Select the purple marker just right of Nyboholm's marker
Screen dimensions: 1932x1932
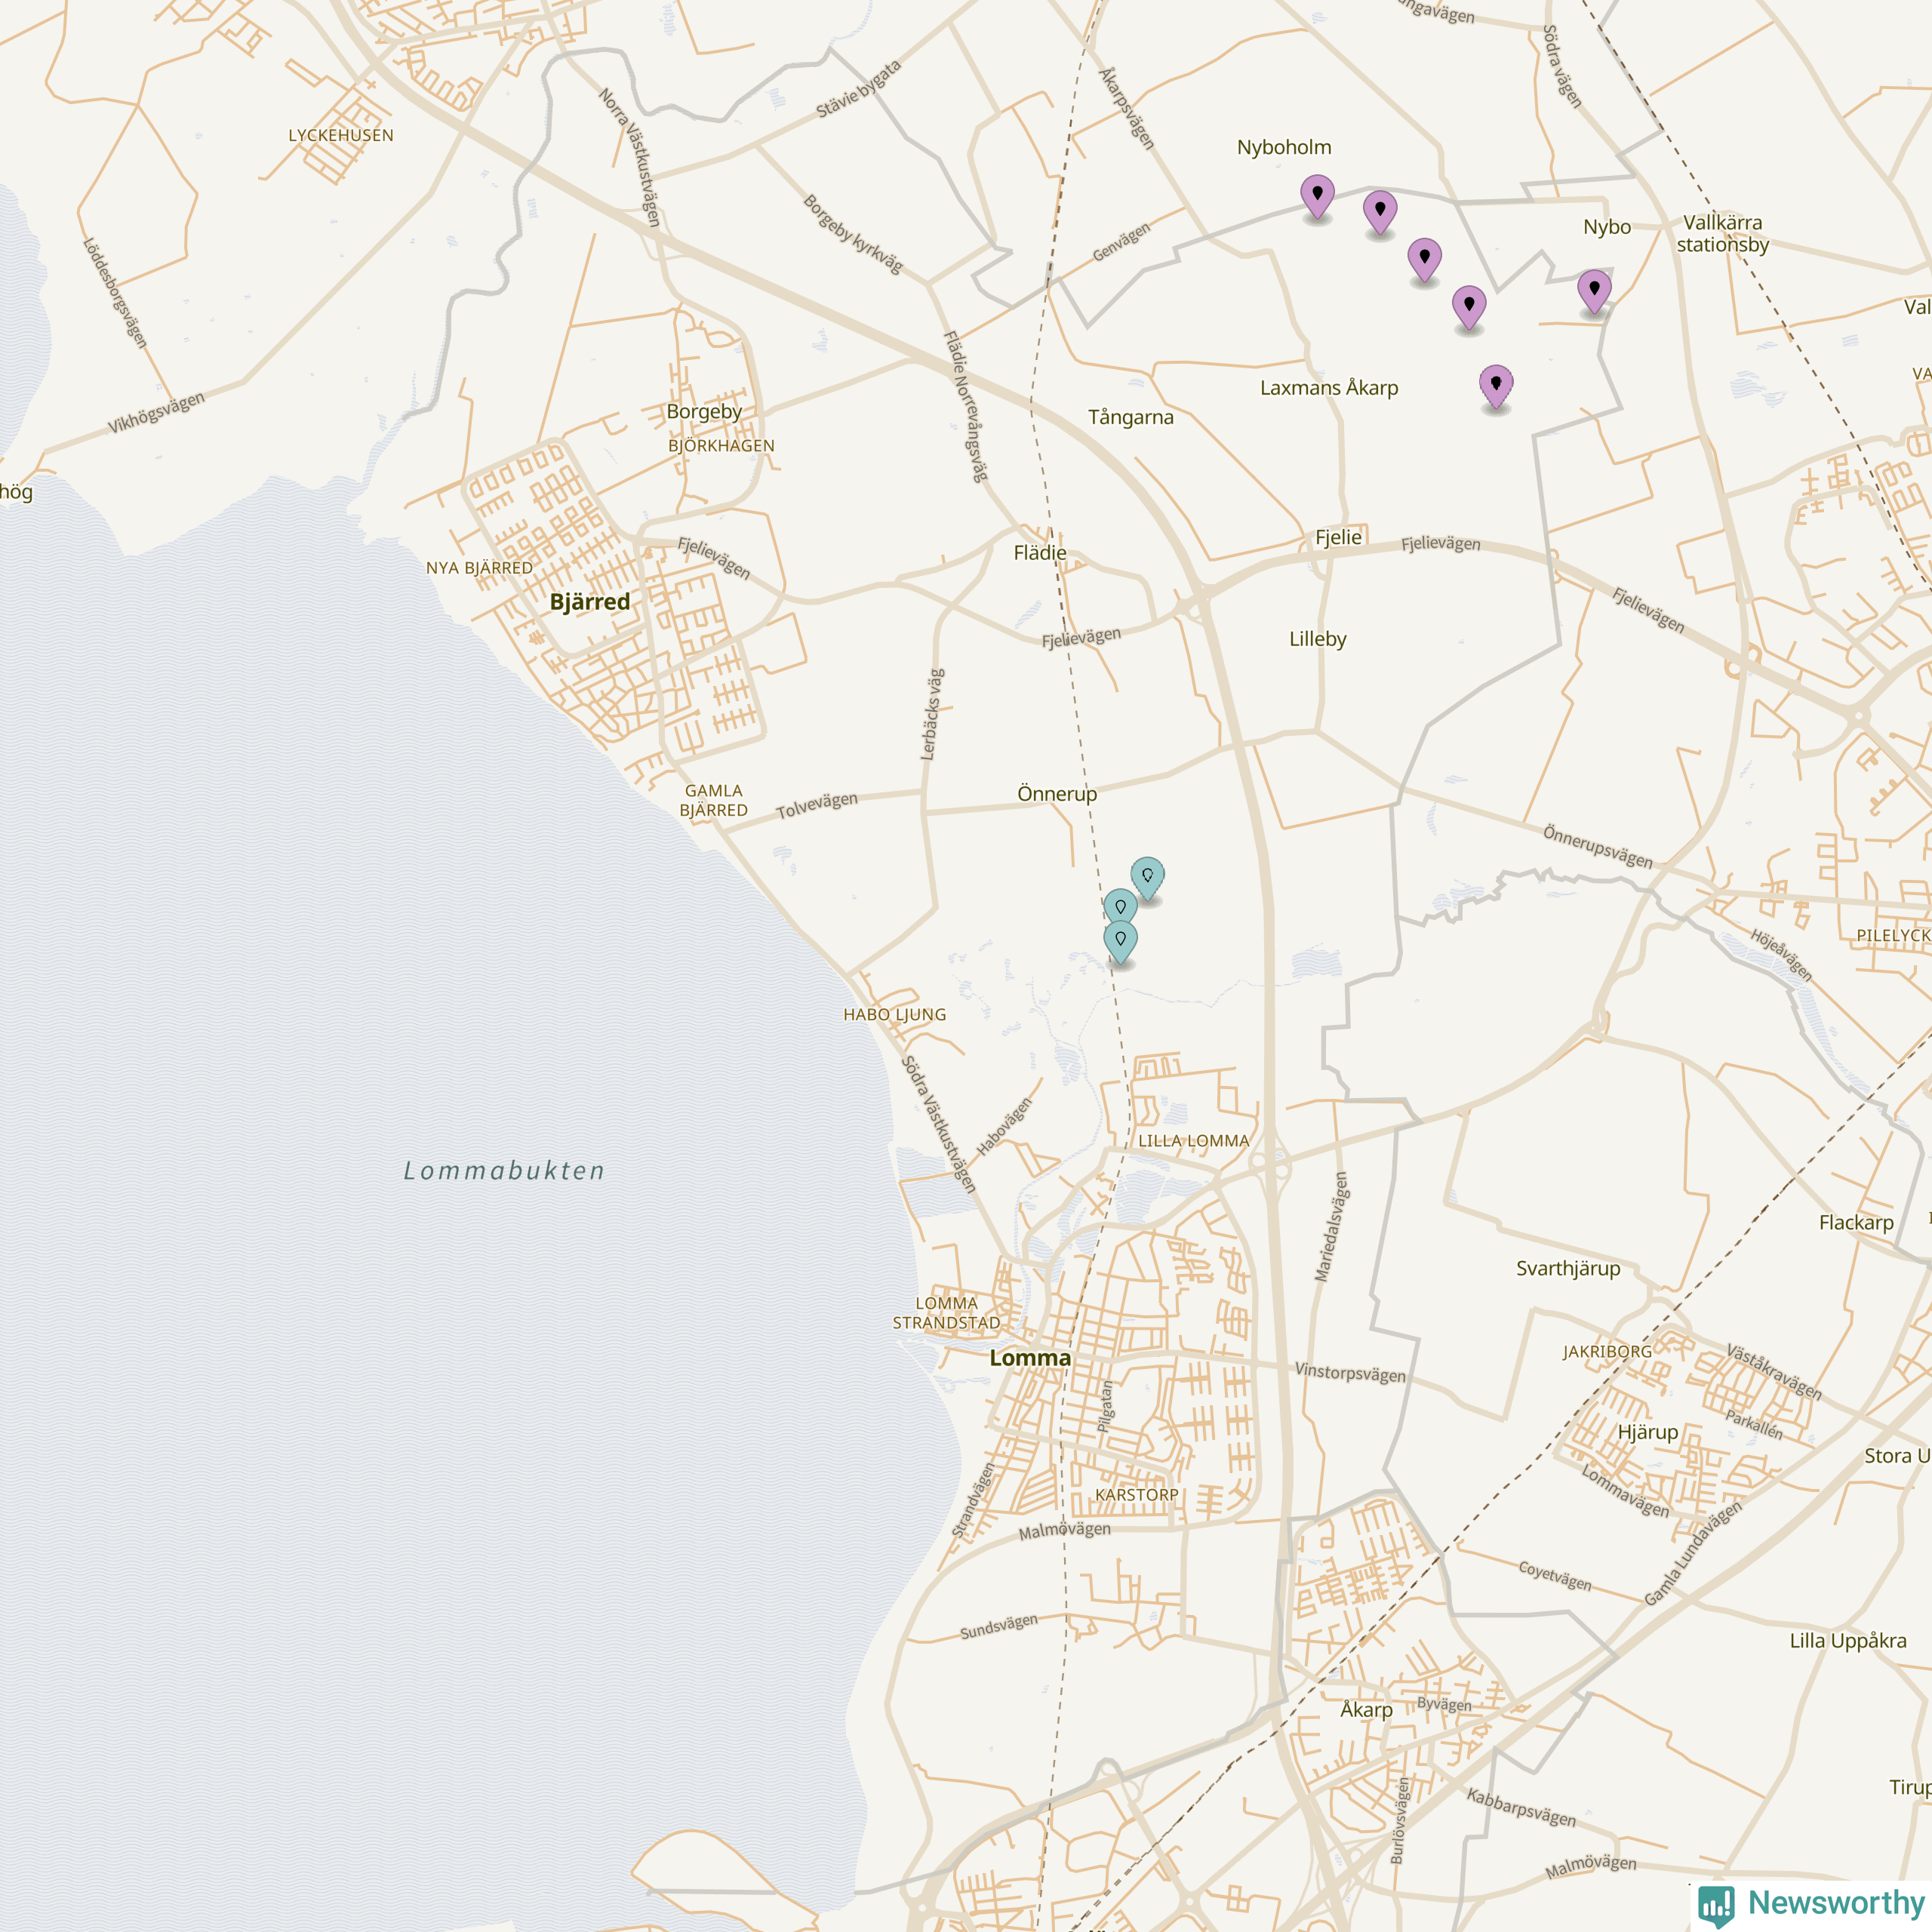(1380, 212)
